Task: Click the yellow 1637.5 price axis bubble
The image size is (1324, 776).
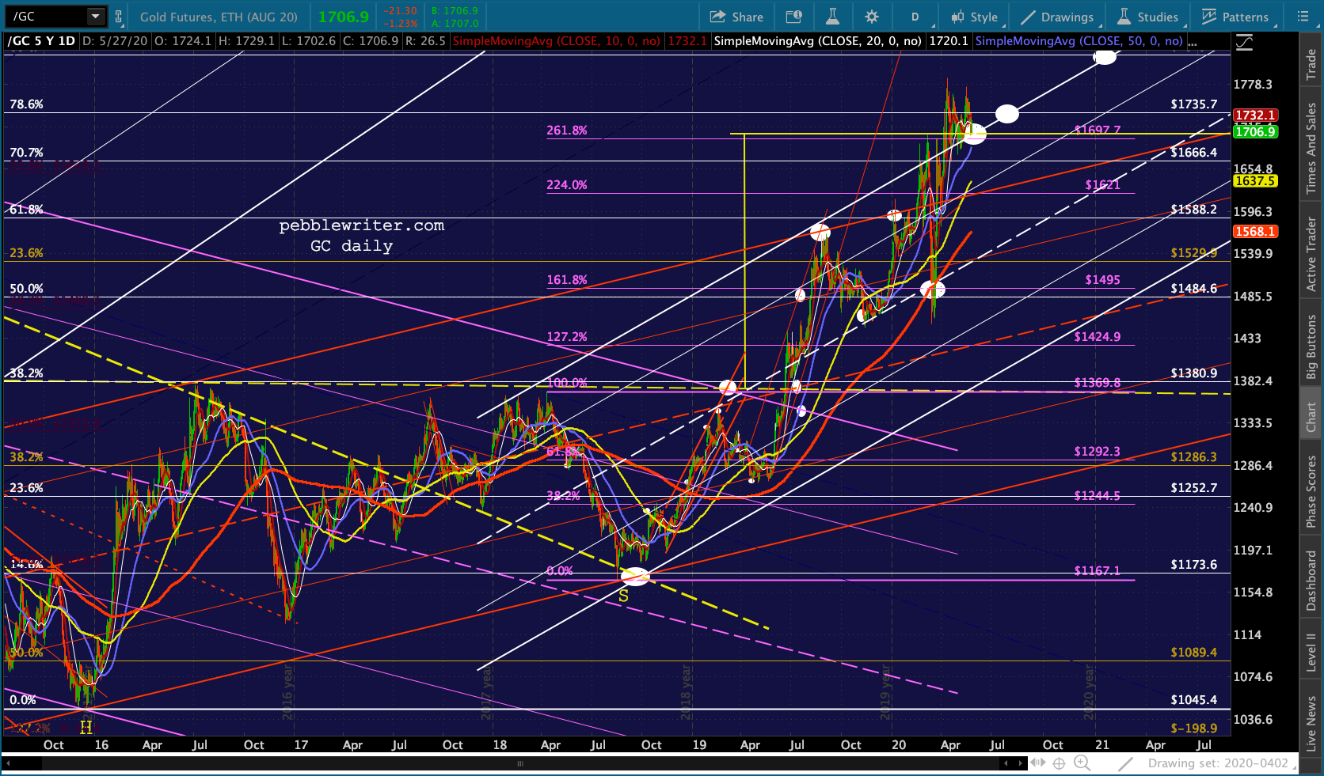Action: (x=1255, y=181)
